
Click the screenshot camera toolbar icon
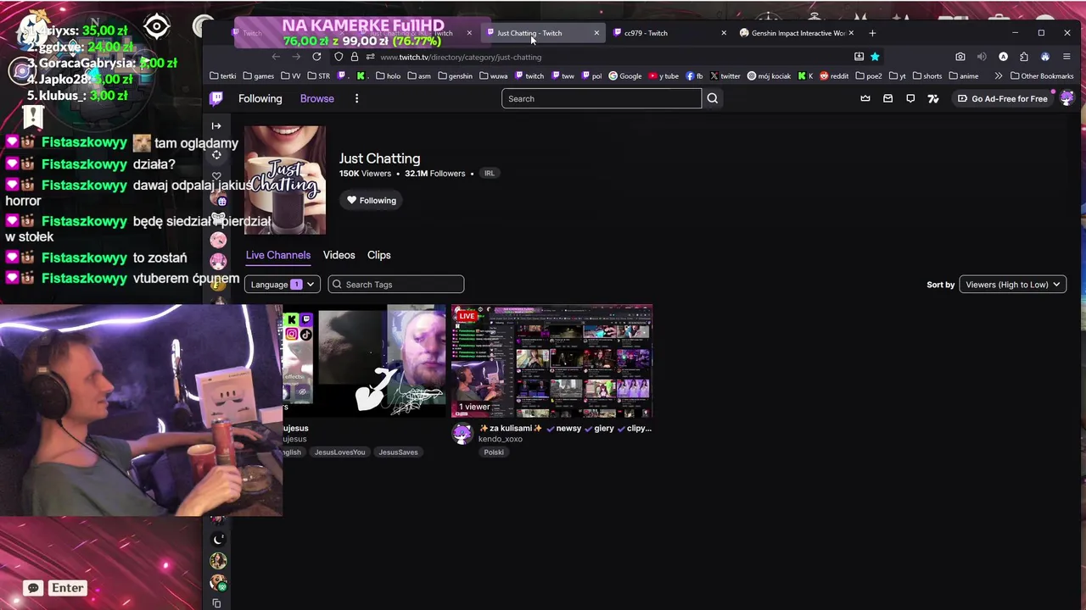tap(960, 57)
